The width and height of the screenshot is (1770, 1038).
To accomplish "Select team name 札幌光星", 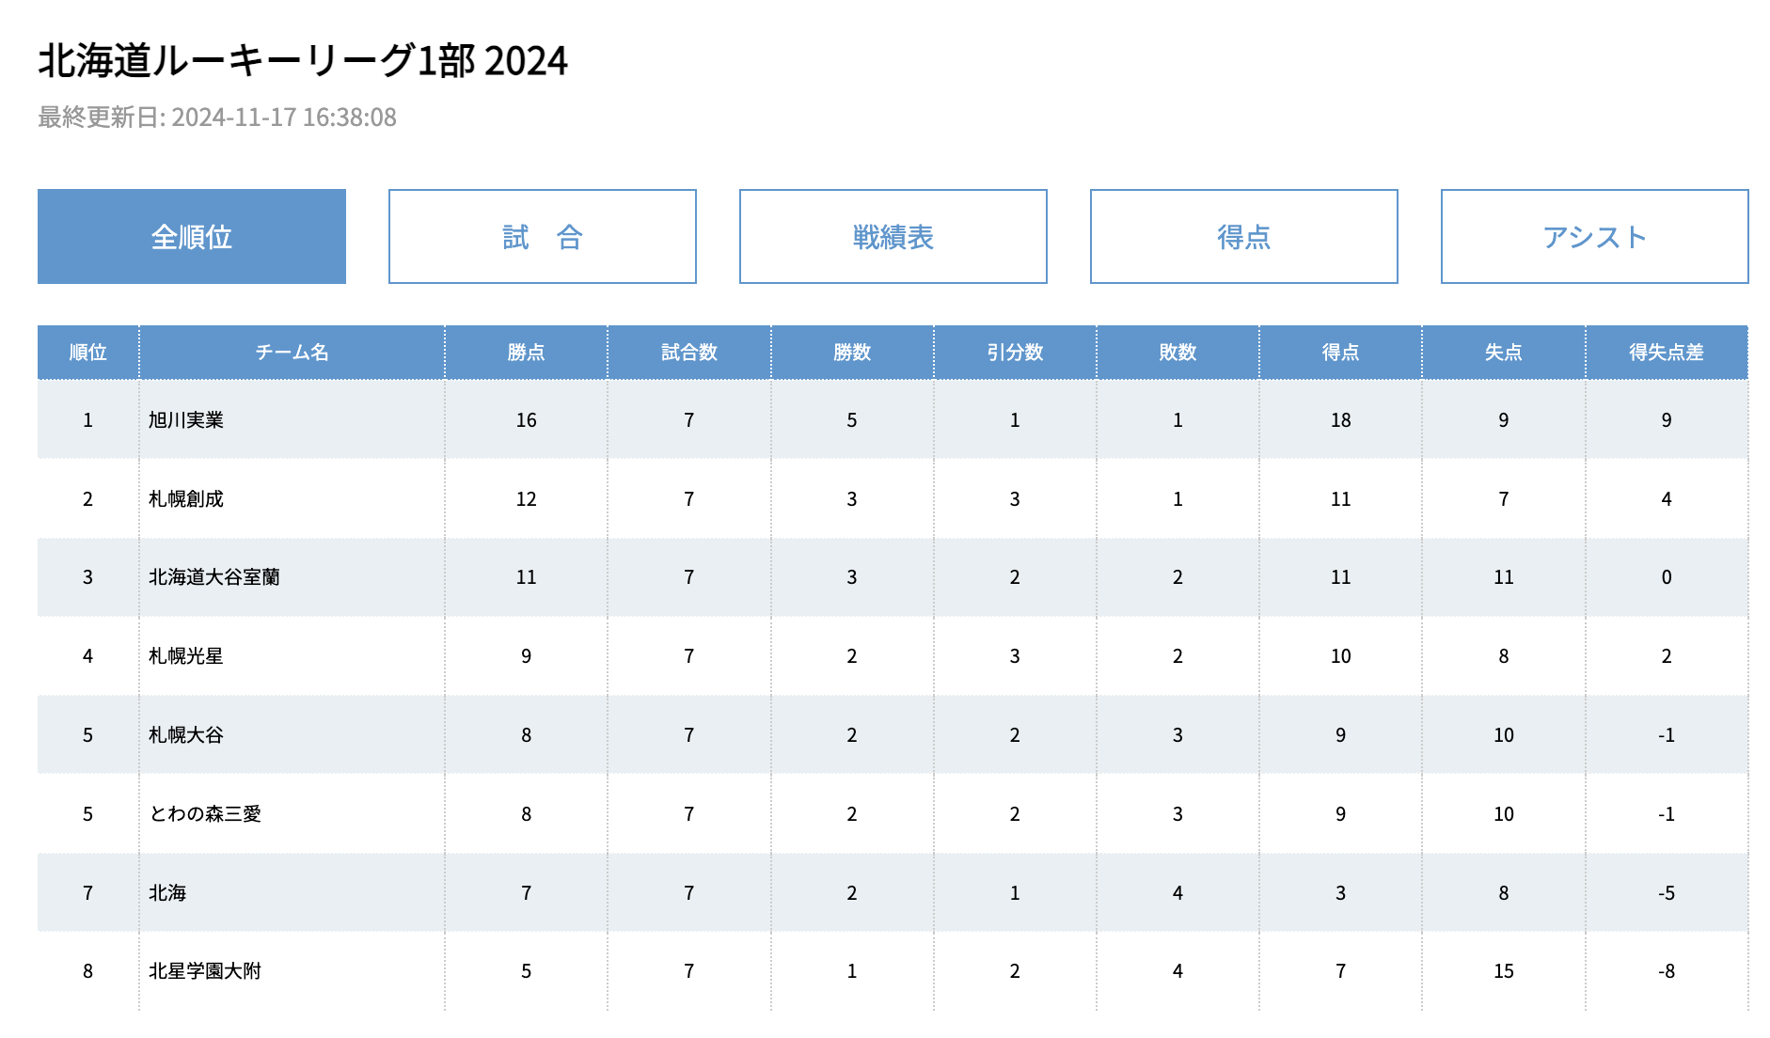I will click(x=186, y=656).
